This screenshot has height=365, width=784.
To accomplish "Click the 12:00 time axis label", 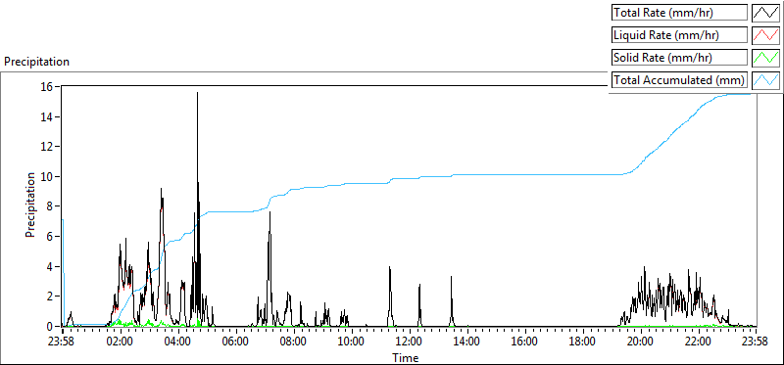I will pyautogui.click(x=410, y=342).
